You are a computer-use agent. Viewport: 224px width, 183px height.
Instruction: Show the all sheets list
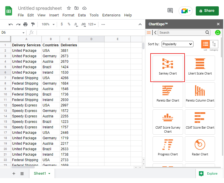pos(22,174)
